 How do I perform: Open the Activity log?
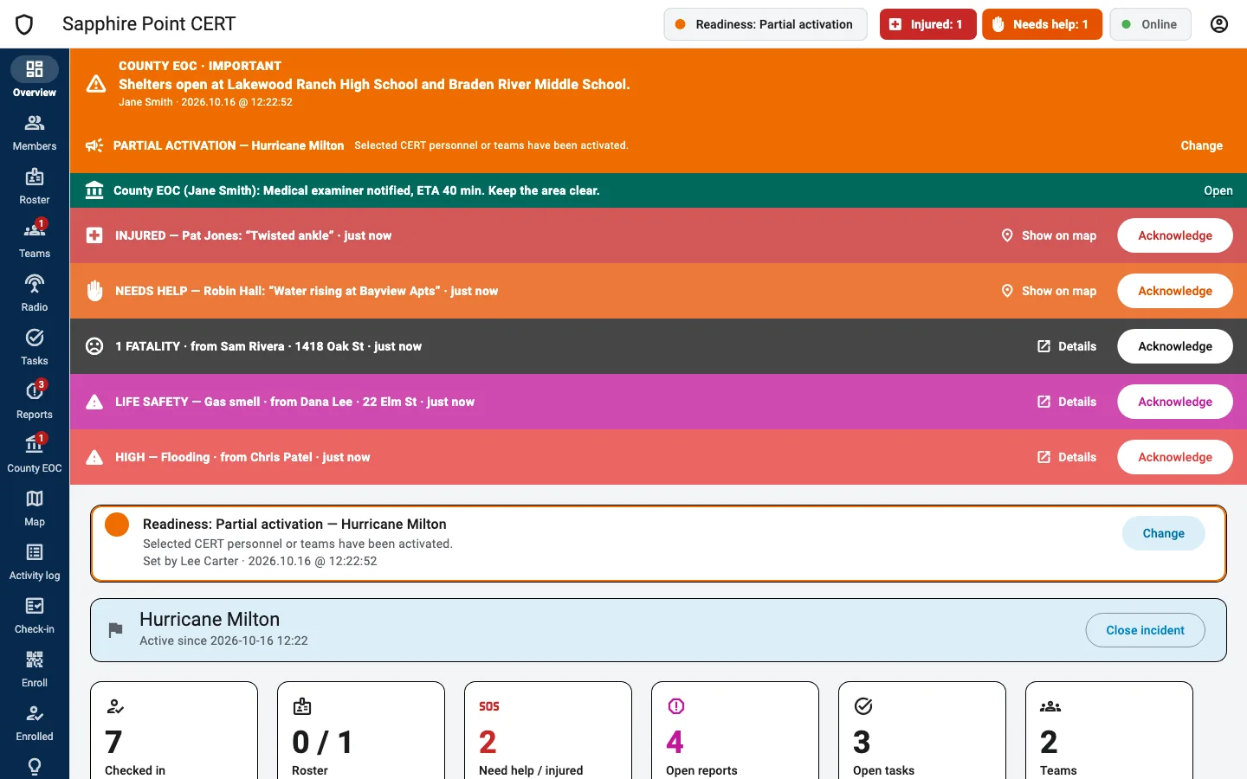coord(35,562)
